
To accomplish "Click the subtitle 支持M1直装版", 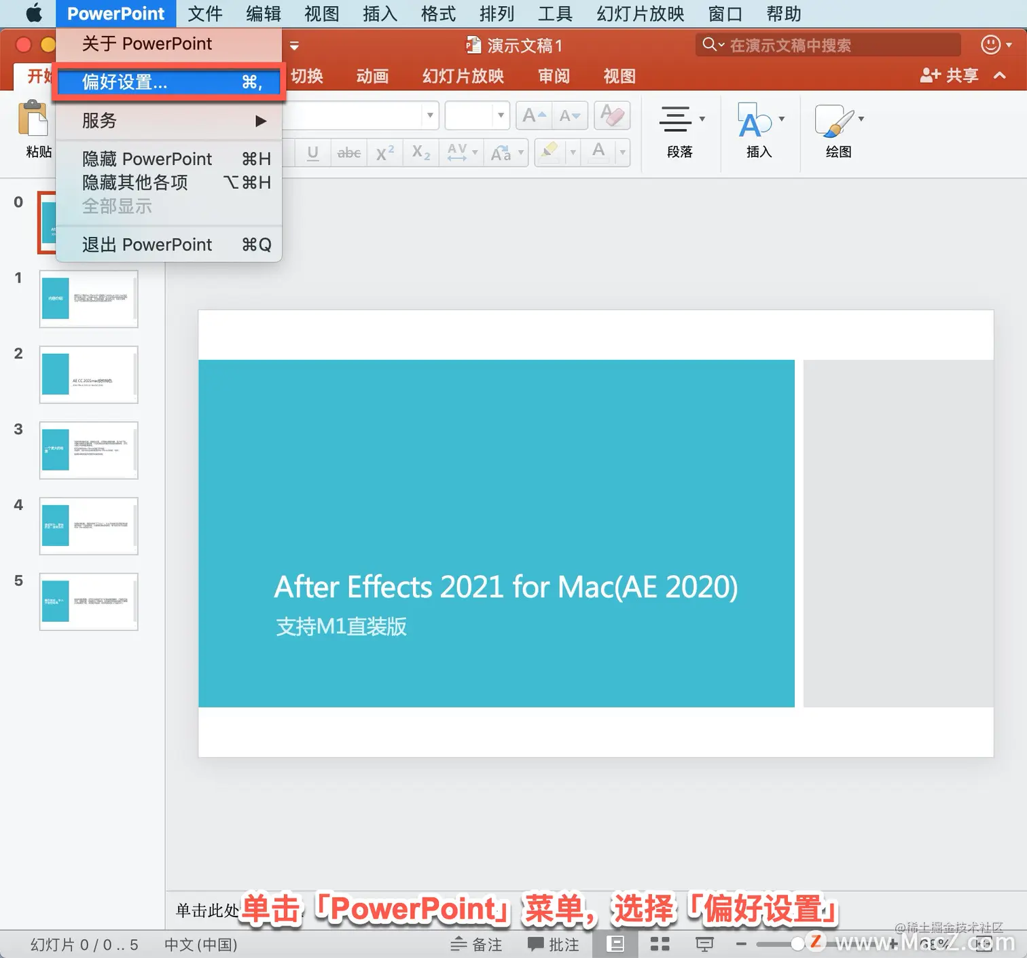I will (341, 626).
